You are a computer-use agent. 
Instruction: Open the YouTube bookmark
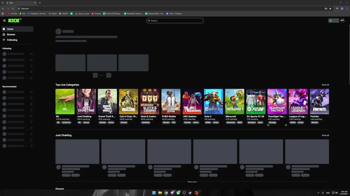pyautogui.click(x=13, y=13)
